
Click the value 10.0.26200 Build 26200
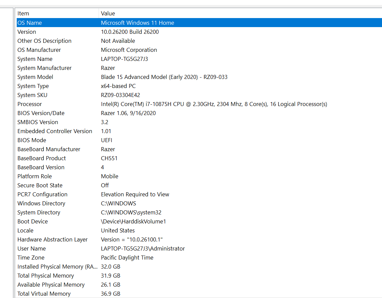(x=130, y=32)
